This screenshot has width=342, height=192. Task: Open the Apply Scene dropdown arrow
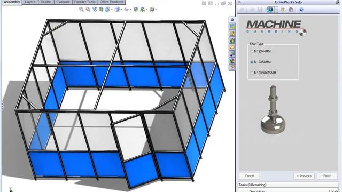[146, 10]
